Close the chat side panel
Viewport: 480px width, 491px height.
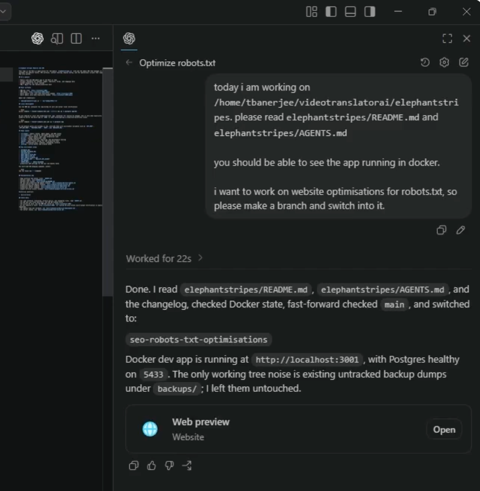466,38
